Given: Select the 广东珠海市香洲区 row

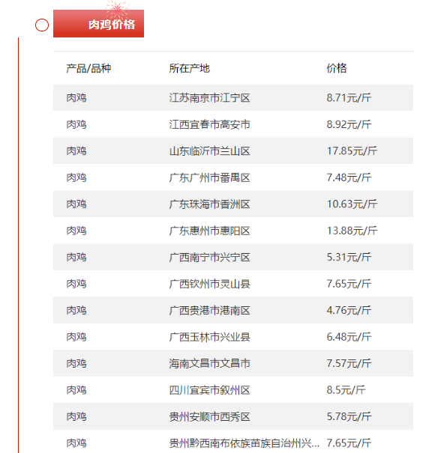Looking at the screenshot, I should pyautogui.click(x=233, y=204).
